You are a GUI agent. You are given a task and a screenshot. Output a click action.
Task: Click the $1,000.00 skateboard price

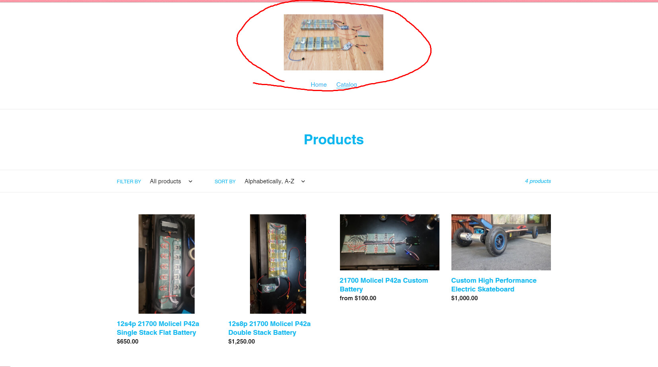[x=464, y=298]
